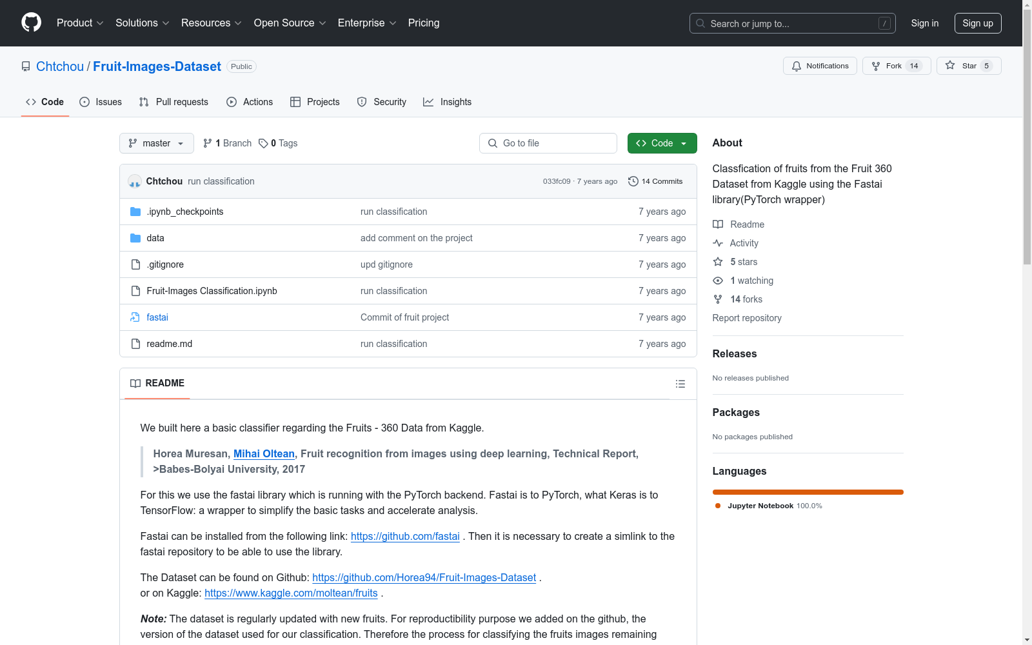Screen dimensions: 1032x645
Task: Click the book icon next to Readme
Action: pos(718,224)
